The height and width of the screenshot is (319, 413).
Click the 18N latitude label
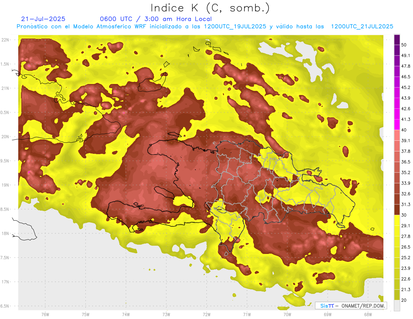pos(6,234)
